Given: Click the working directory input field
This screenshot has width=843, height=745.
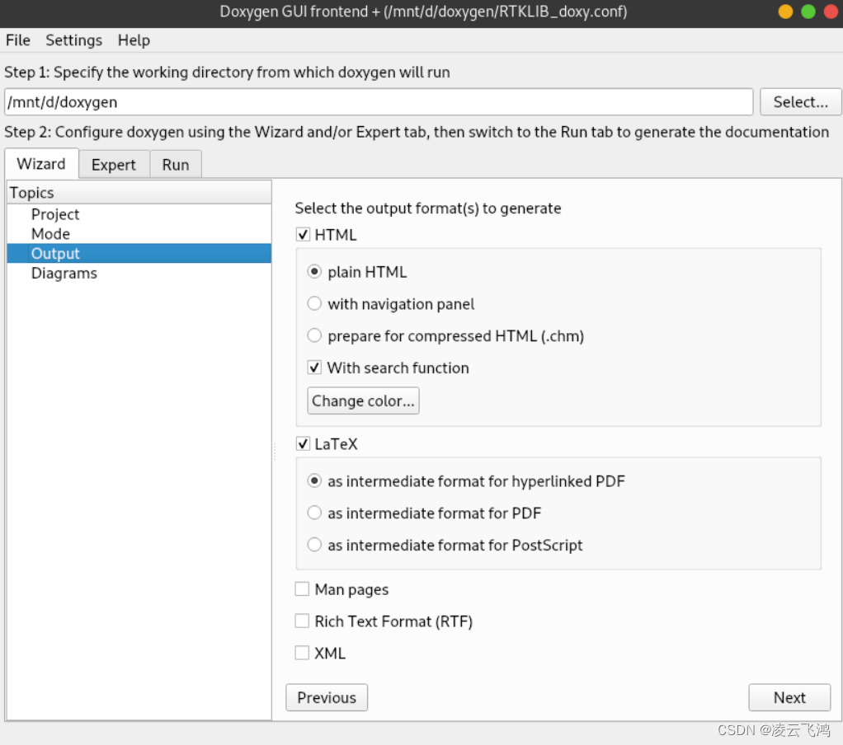Looking at the screenshot, I should (x=379, y=102).
